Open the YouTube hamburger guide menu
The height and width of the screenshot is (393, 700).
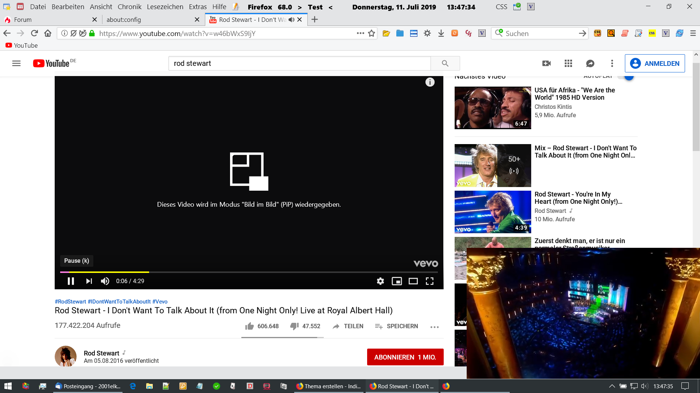[16, 63]
